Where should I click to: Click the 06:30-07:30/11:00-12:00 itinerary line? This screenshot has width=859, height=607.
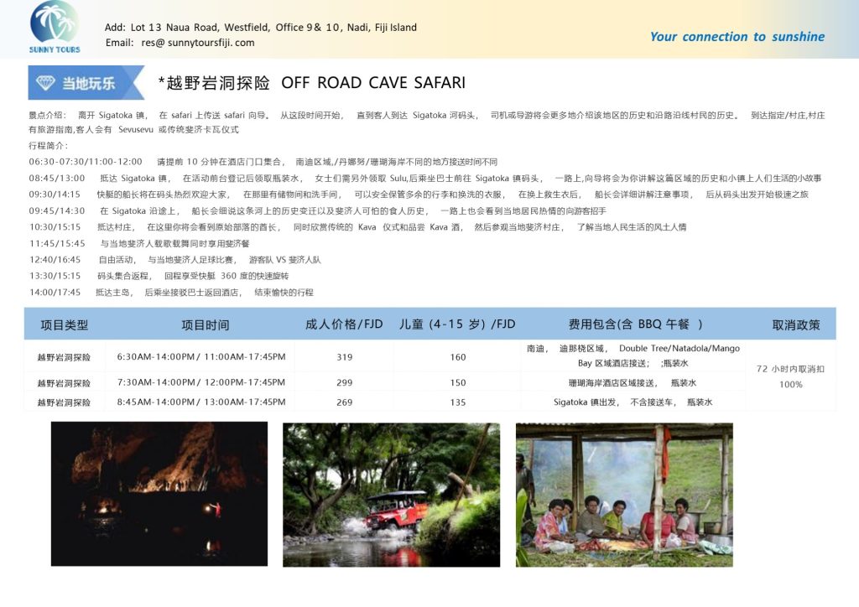tap(263, 162)
